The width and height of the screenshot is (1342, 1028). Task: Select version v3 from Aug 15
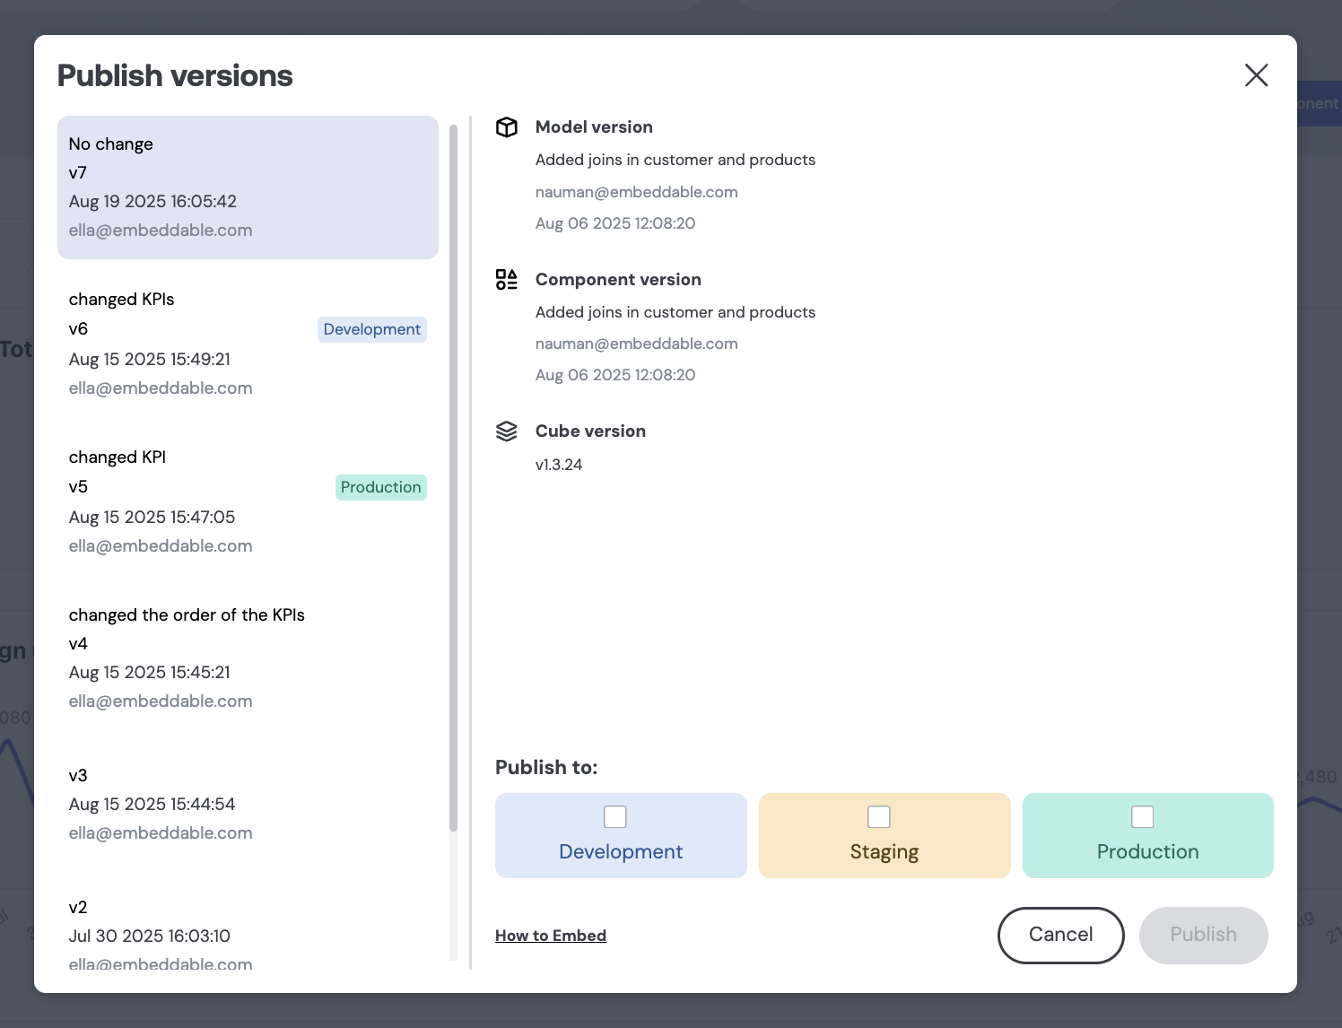(248, 804)
